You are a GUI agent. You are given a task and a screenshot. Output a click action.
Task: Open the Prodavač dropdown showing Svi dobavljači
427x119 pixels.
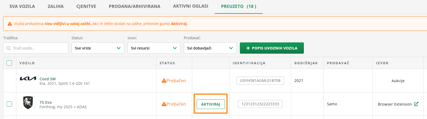pos(210,48)
